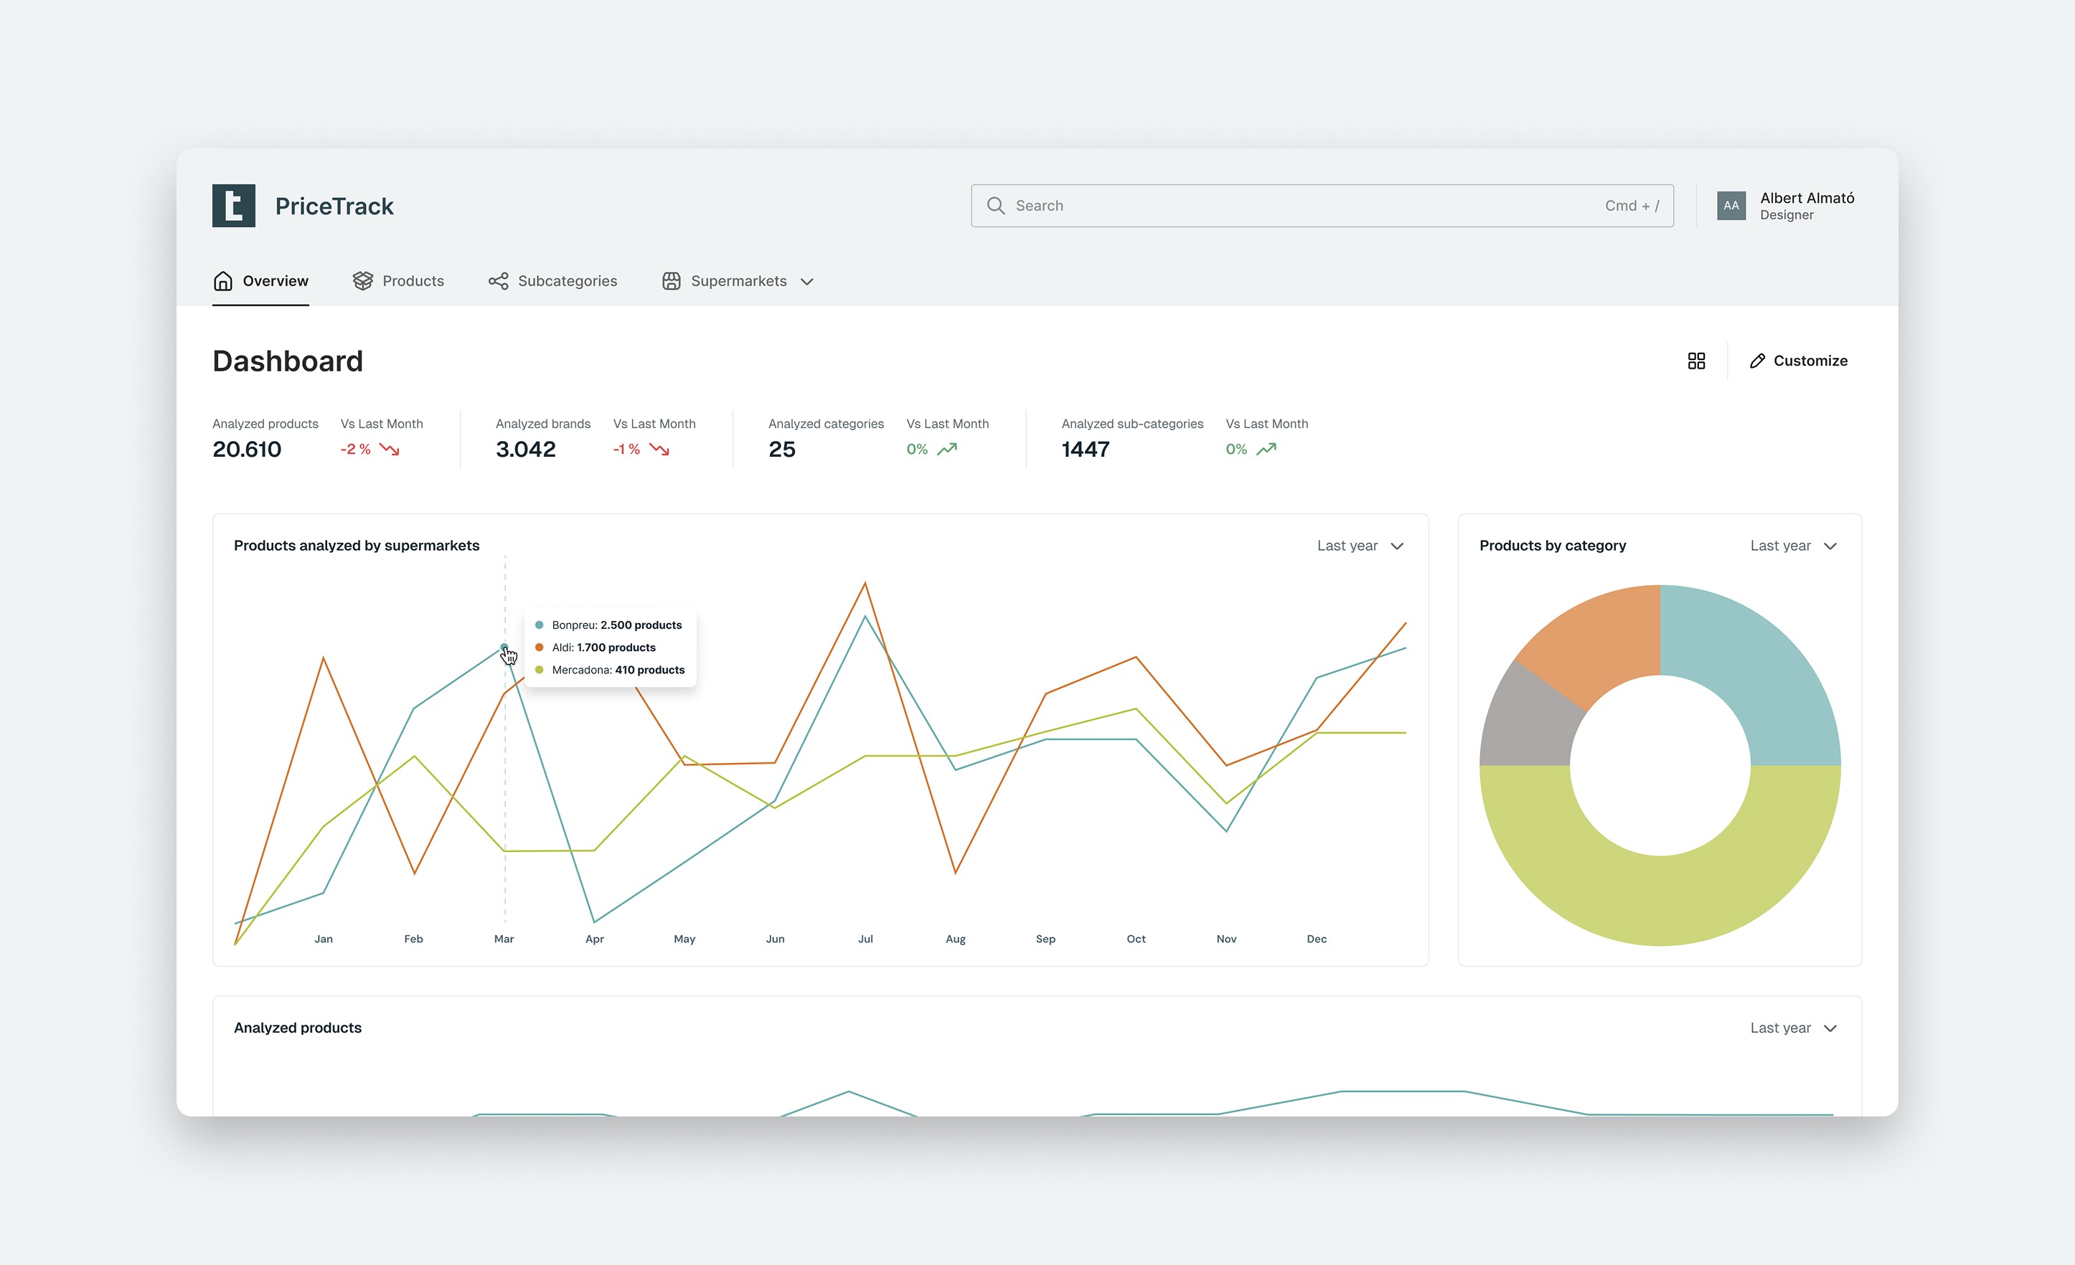Screen dimensions: 2075x1265
Task: Switch to the Products tab
Action: [412, 280]
